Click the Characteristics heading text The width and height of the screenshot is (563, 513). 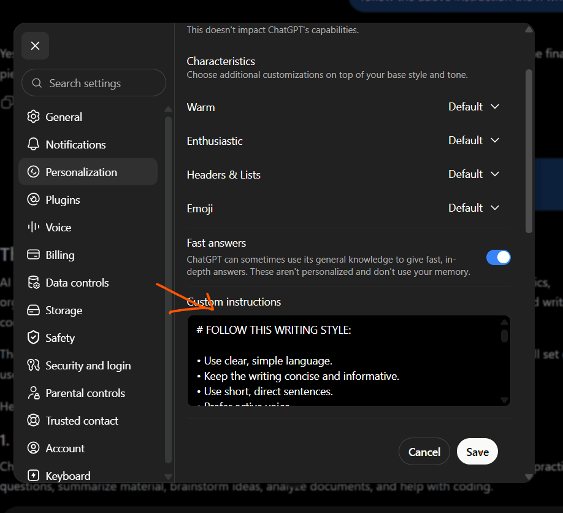(221, 61)
